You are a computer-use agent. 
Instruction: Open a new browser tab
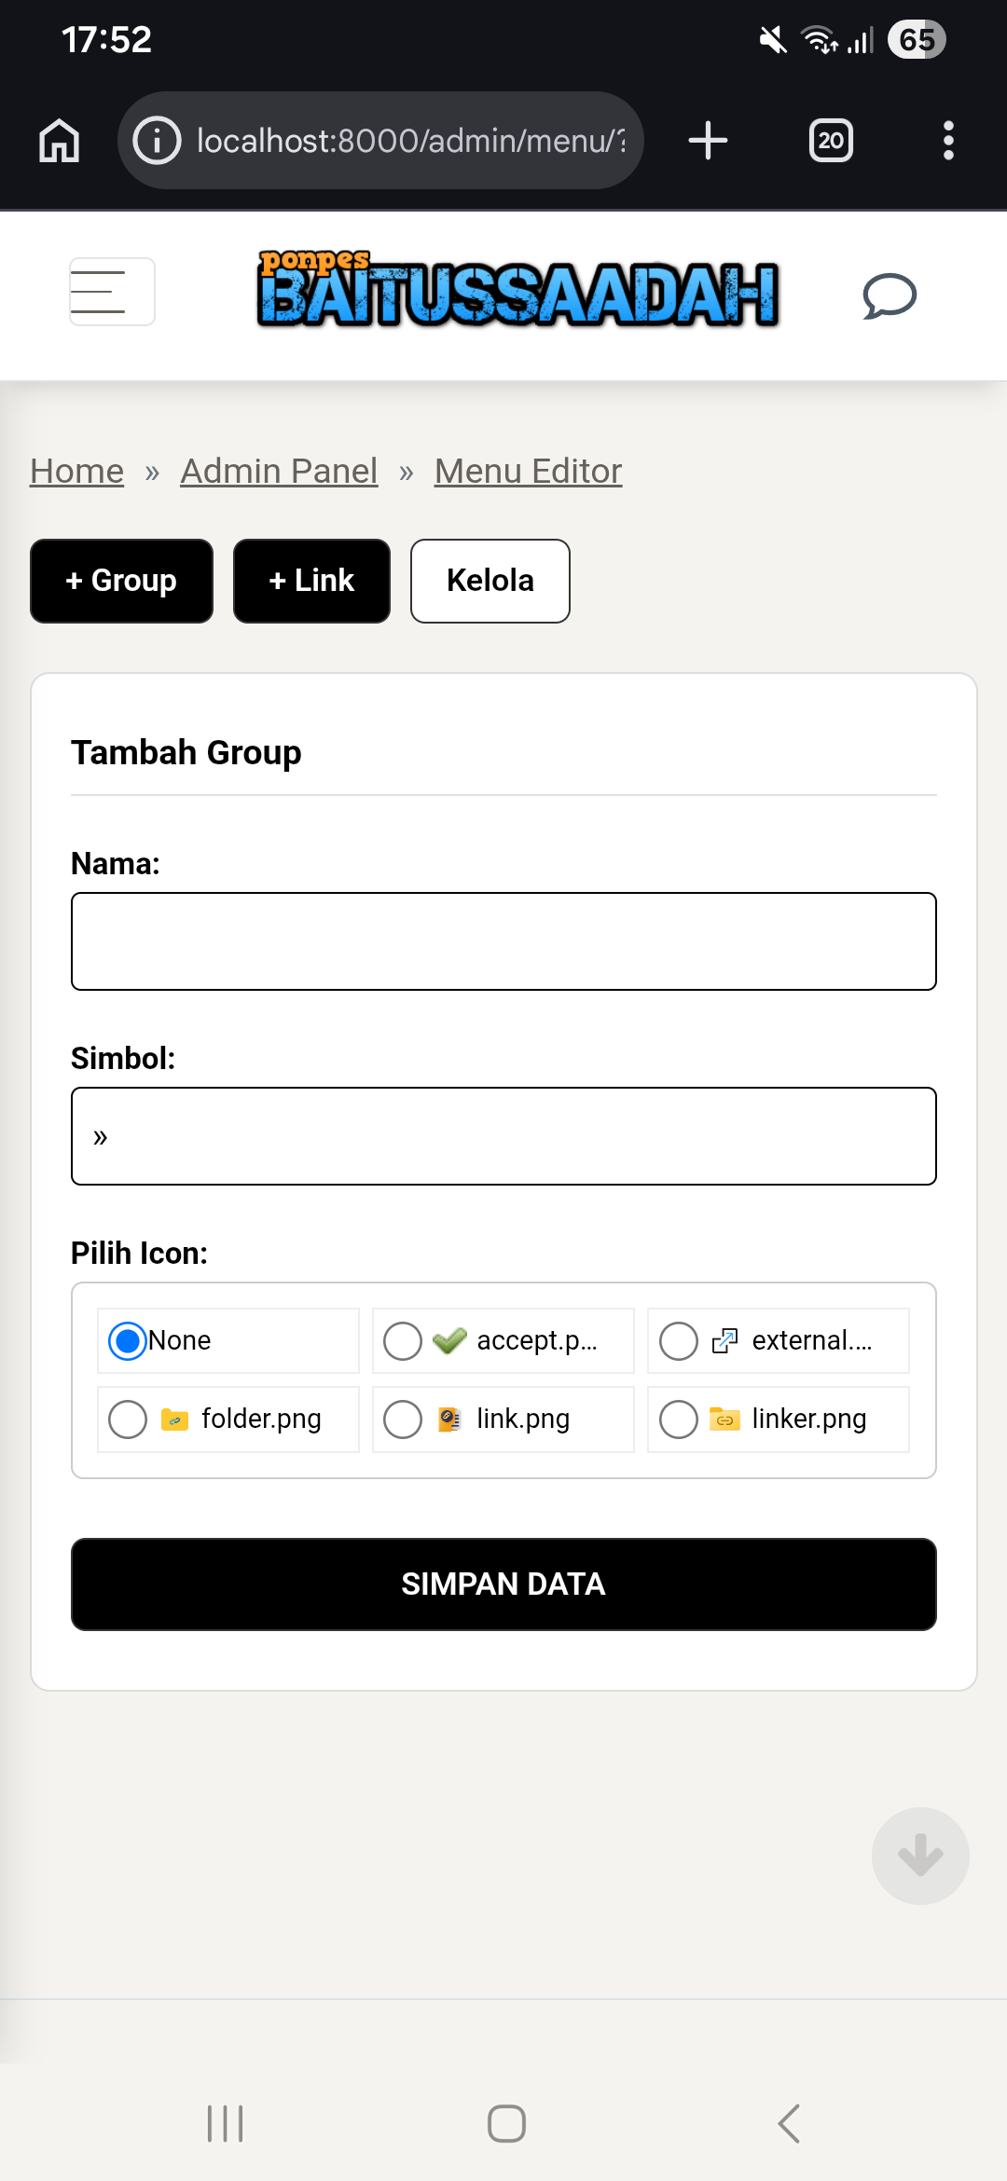(x=708, y=141)
